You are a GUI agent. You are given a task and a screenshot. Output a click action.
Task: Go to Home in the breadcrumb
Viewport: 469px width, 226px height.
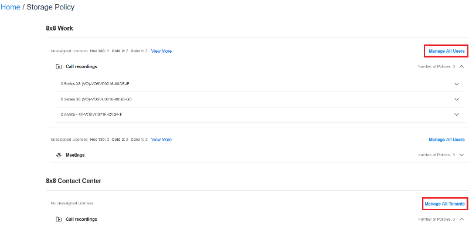(11, 7)
